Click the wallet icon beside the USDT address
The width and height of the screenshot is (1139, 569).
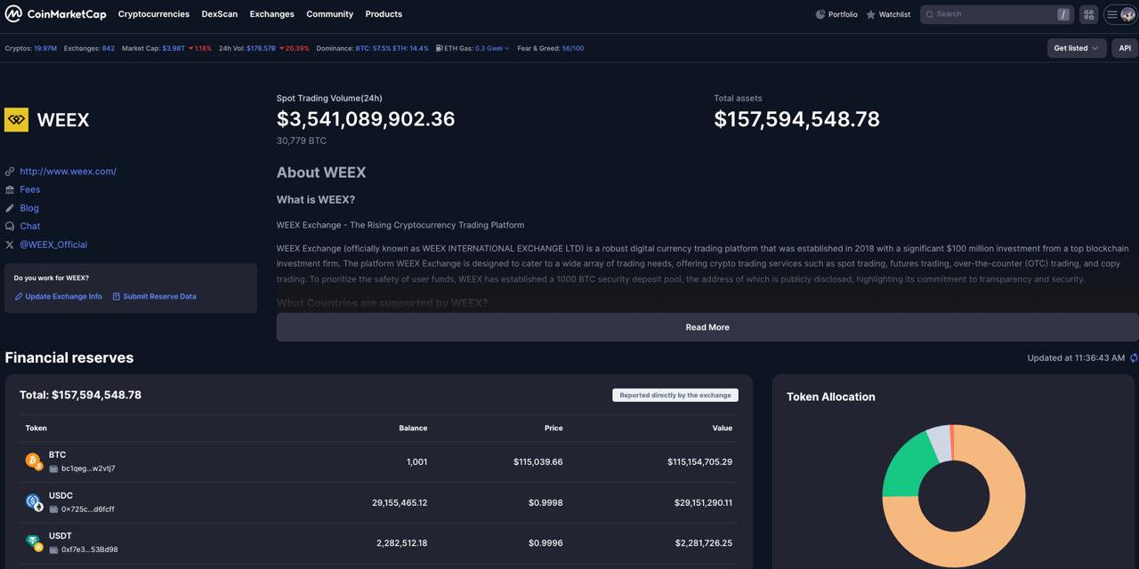(x=53, y=549)
